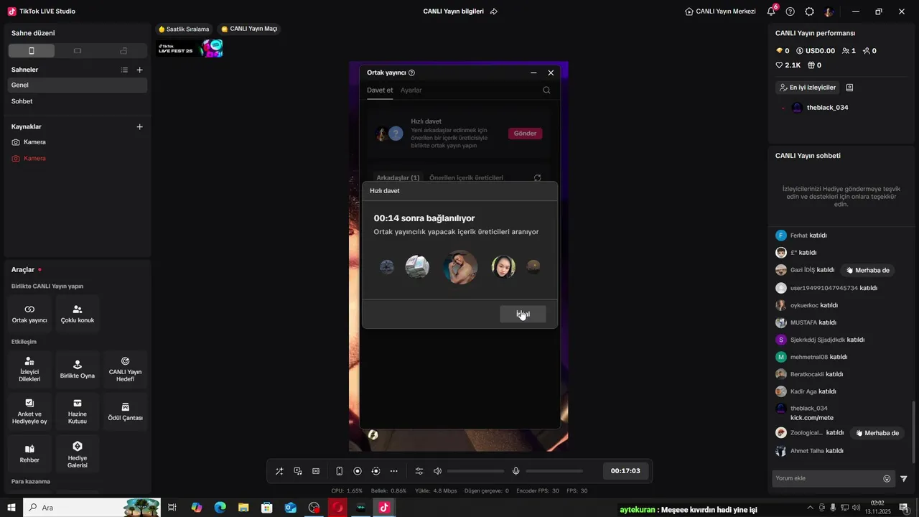Click center creator avatar in Hızlı davet

pyautogui.click(x=460, y=267)
